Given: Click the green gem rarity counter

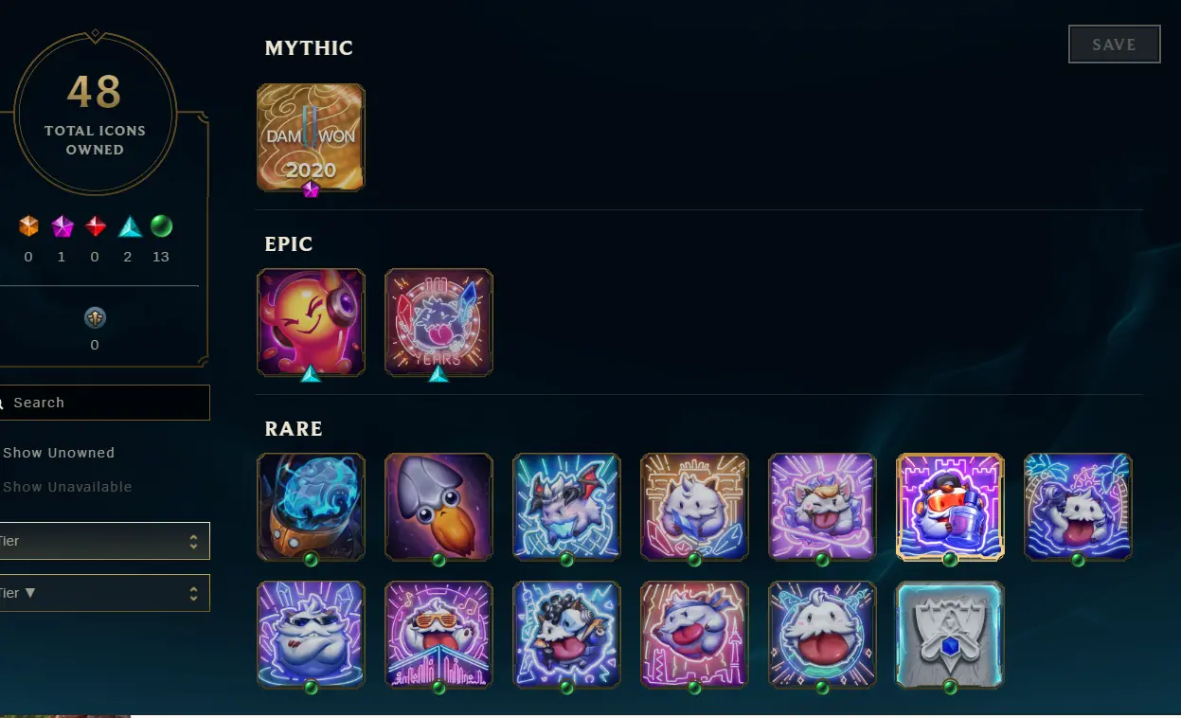Looking at the screenshot, I should click(x=161, y=227).
